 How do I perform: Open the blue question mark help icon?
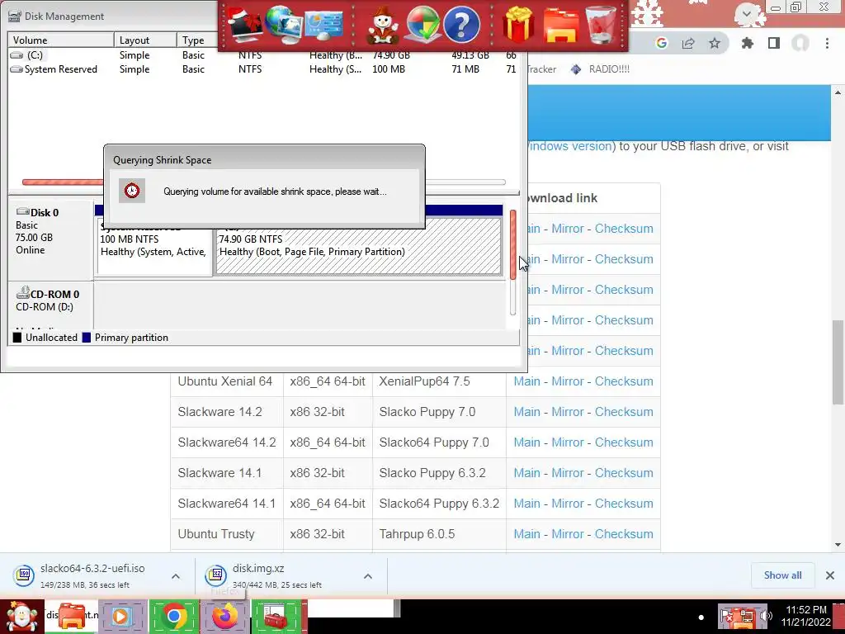461,24
